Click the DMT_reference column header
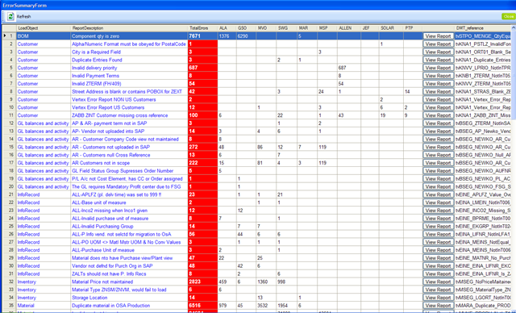Viewport: 516px width, 313px height. tap(483, 28)
